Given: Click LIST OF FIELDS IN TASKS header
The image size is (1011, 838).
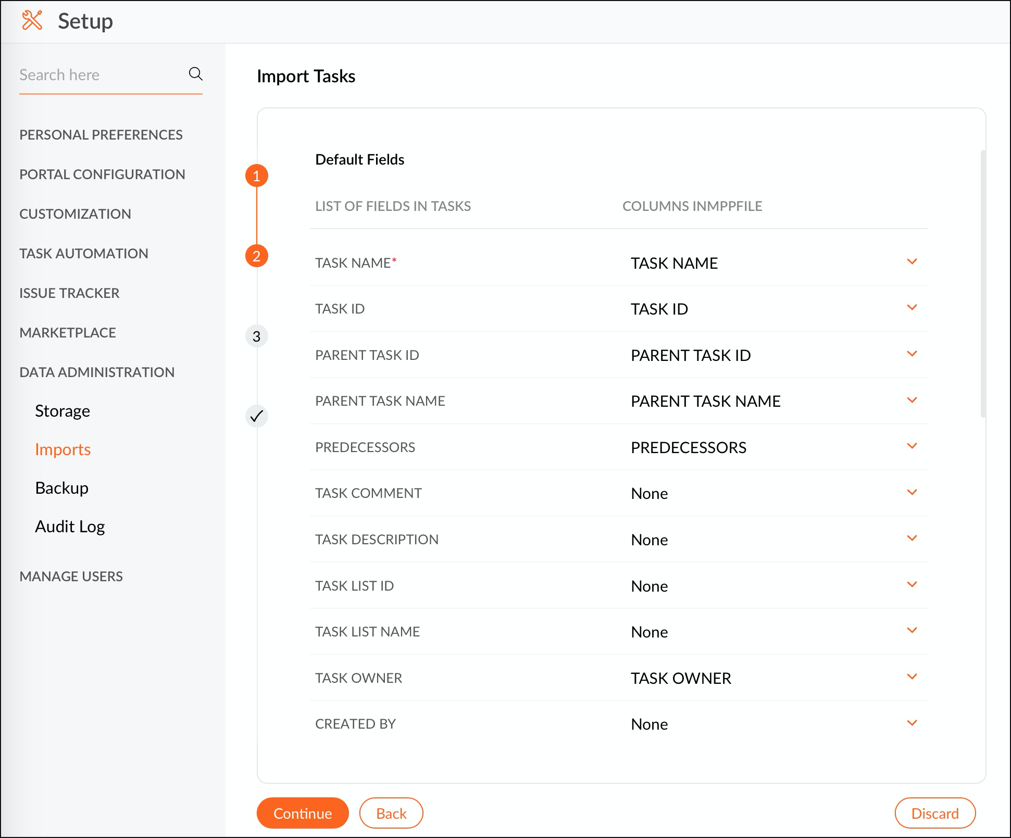Looking at the screenshot, I should 393,206.
